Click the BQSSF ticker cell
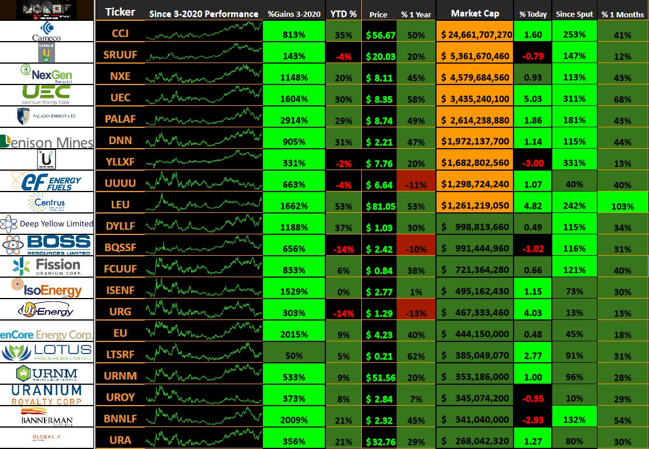The image size is (649, 449). click(120, 247)
